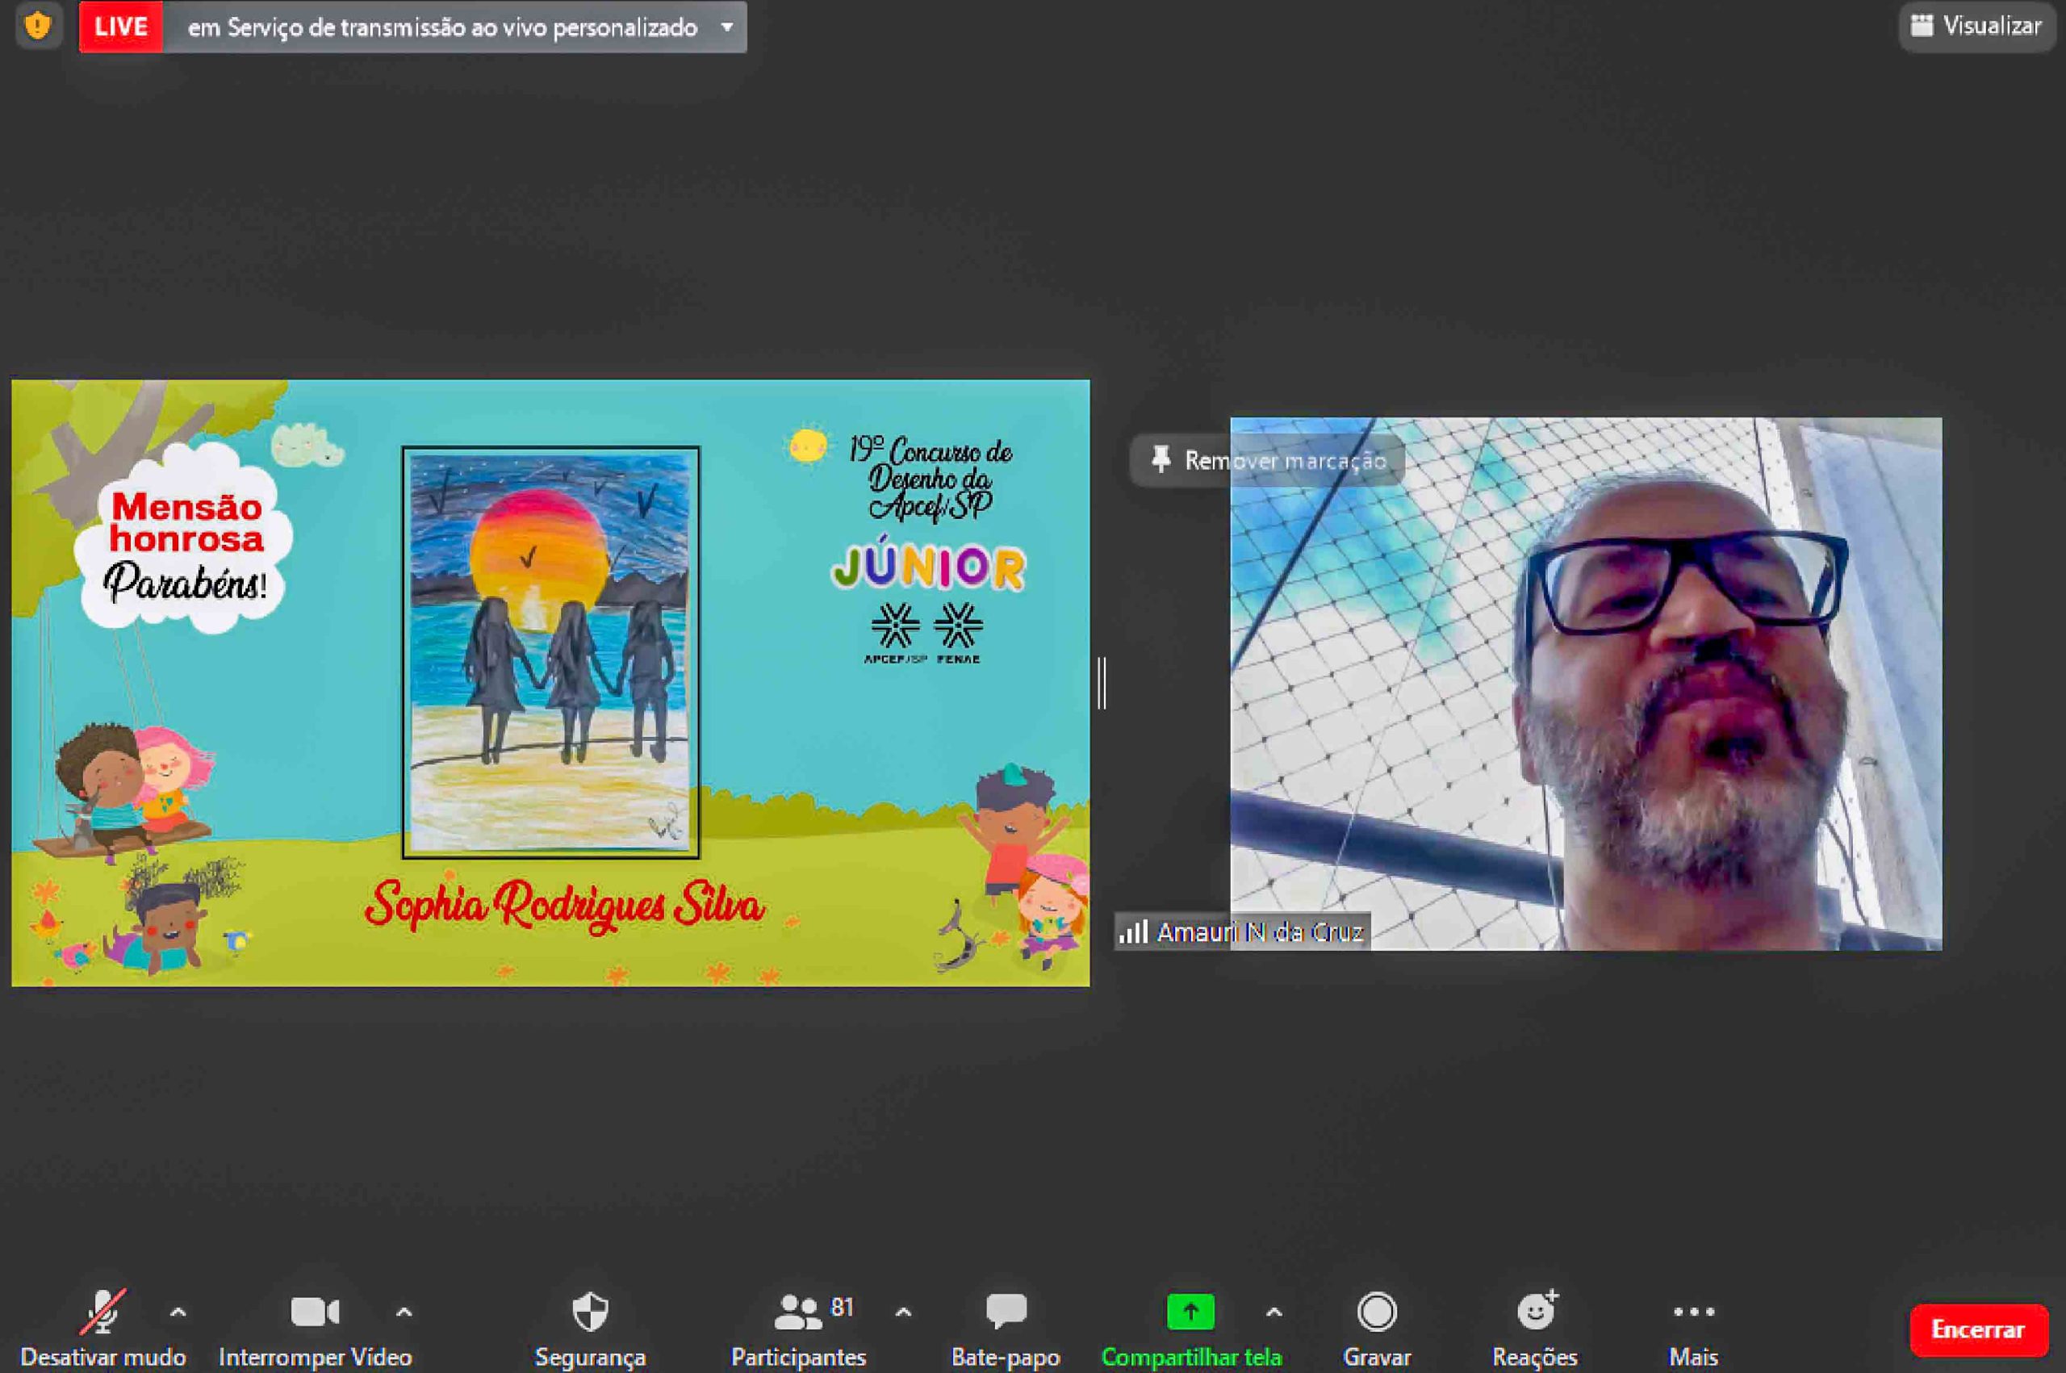Screen dimensions: 2066x1373
Task: Open the Mais three-dots menu
Action: tap(1693, 1312)
